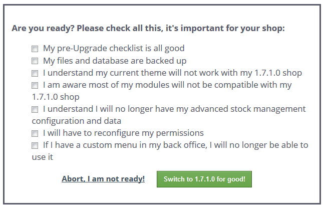Enable the current theme will not work checkbox

point(35,73)
